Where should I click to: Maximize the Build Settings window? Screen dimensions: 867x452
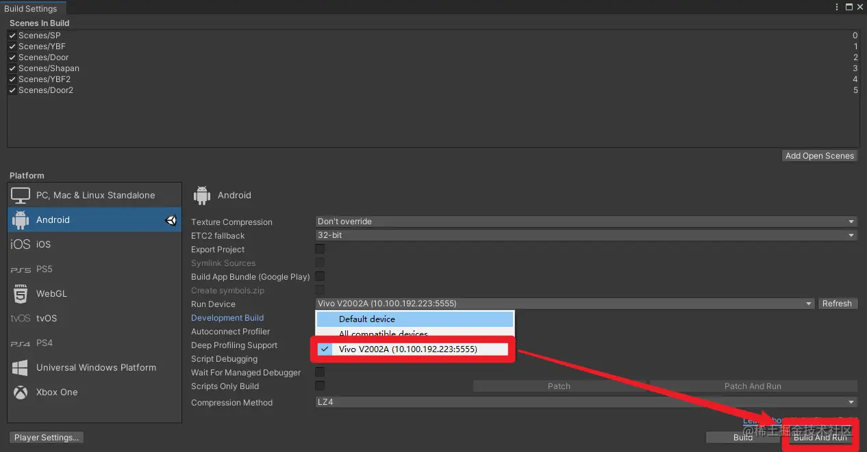click(849, 7)
